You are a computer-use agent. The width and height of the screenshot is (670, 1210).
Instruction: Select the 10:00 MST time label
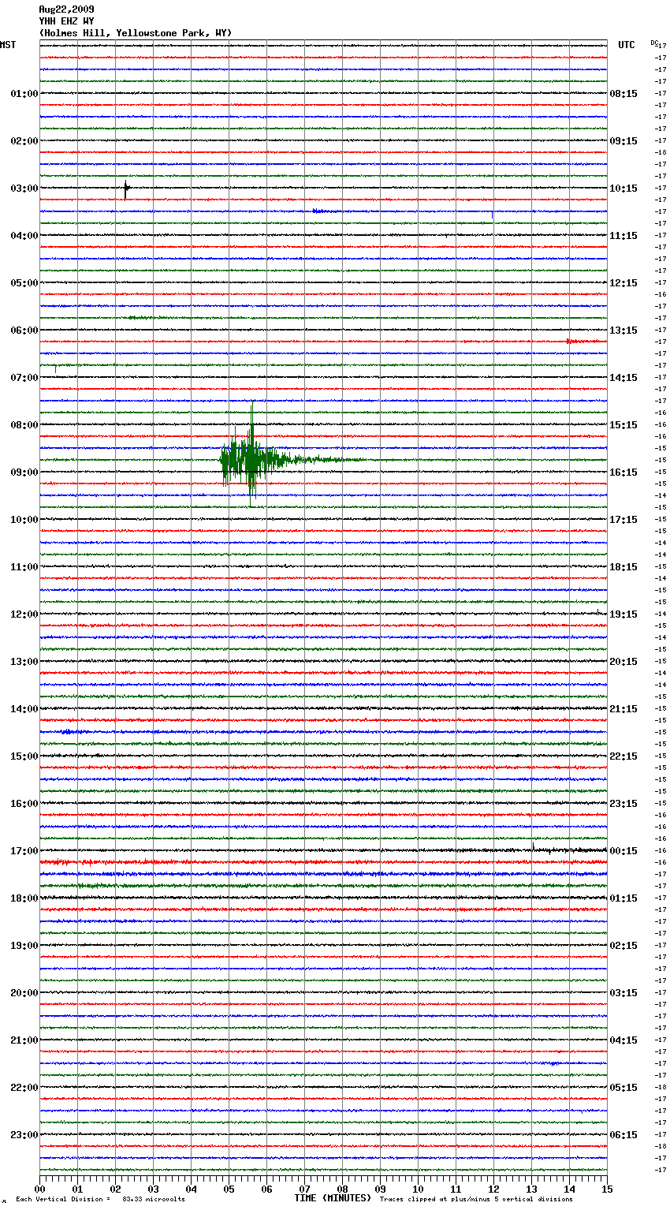point(24,520)
